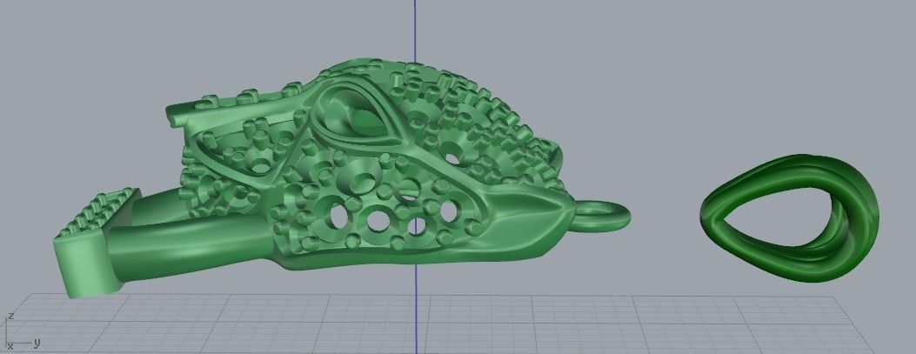The image size is (916, 354).
Task: Select the teardrop-shaped green ring object
Action: tap(789, 218)
